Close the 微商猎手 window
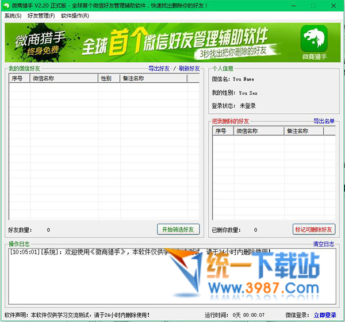This screenshot has height=322, width=345. (333, 6)
